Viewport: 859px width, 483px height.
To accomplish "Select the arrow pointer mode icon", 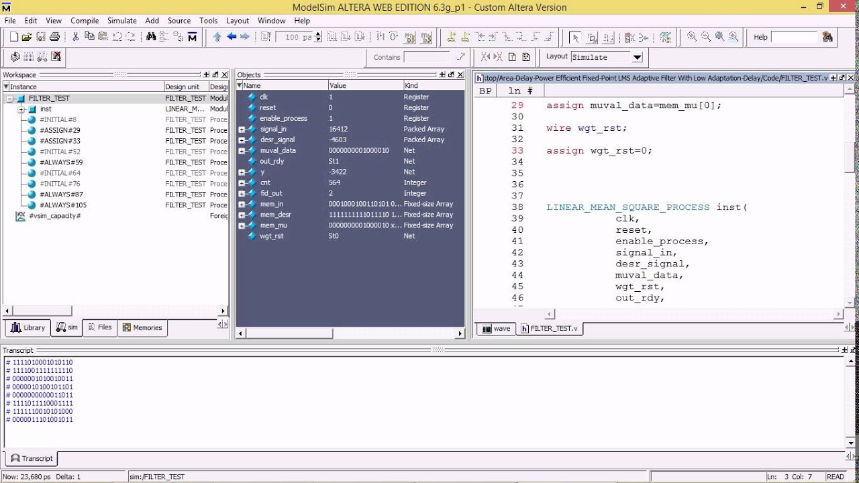I will click(574, 38).
